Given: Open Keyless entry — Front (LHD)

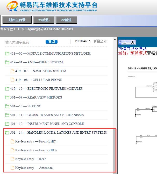Looking at the screenshot, I should (36, 141).
